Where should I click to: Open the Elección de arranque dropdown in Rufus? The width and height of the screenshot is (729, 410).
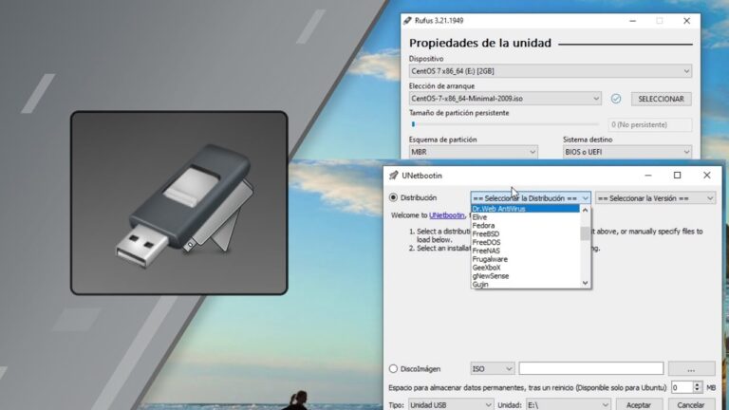pos(505,99)
